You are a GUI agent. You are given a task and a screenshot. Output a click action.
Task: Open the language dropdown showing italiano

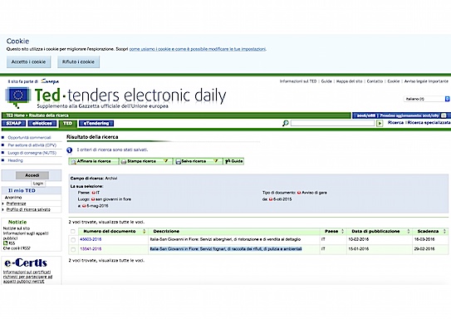427,99
